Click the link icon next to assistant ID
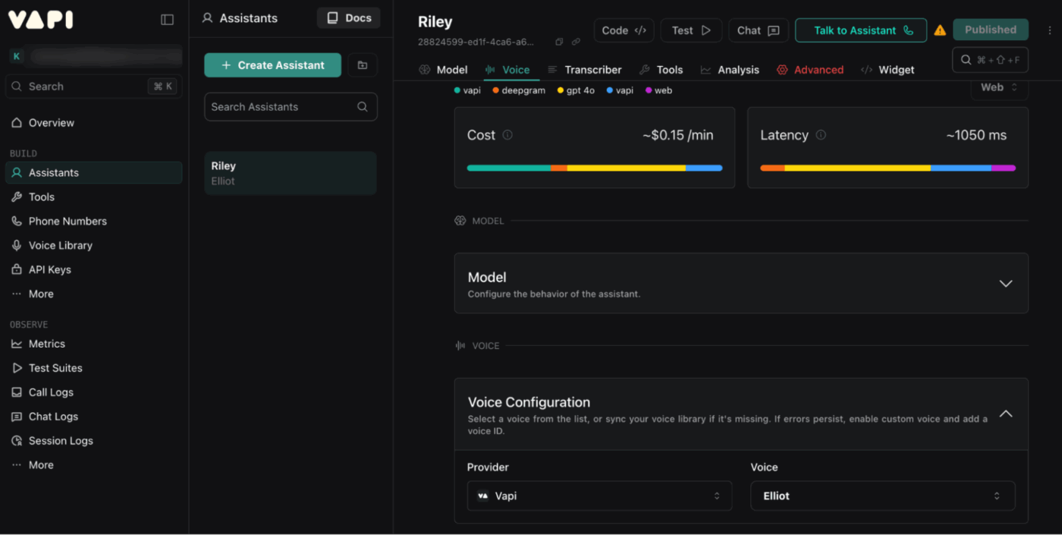This screenshot has width=1062, height=535. (576, 42)
